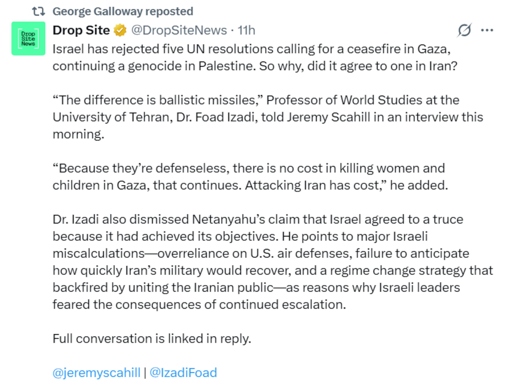Image resolution: width=506 pixels, height=389 pixels.
Task: Open the paragraph beginning "Dr. Izadi also dismissed"
Action: pos(273,262)
